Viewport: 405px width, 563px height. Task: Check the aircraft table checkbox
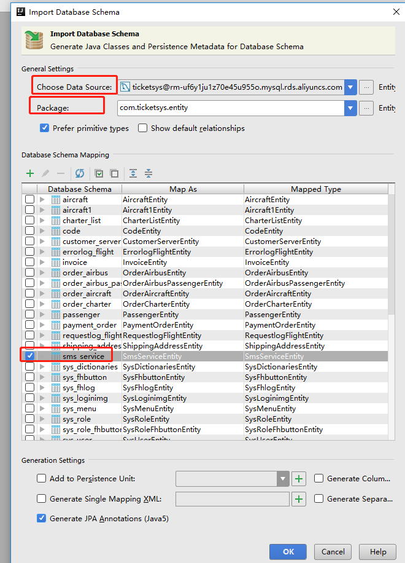(29, 199)
